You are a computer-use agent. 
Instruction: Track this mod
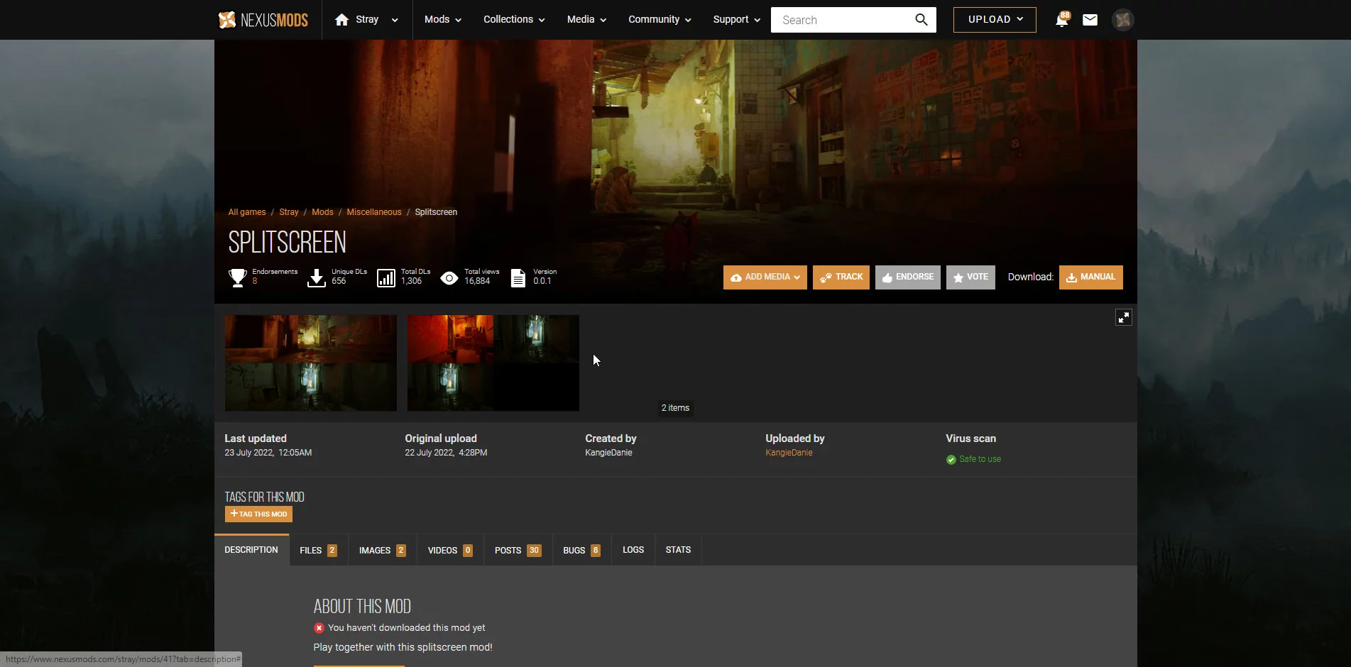tap(841, 277)
